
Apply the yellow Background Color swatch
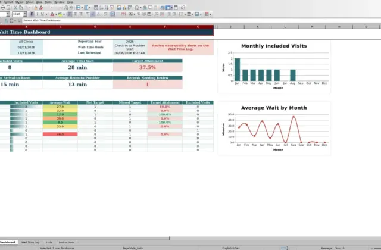coord(60,14)
